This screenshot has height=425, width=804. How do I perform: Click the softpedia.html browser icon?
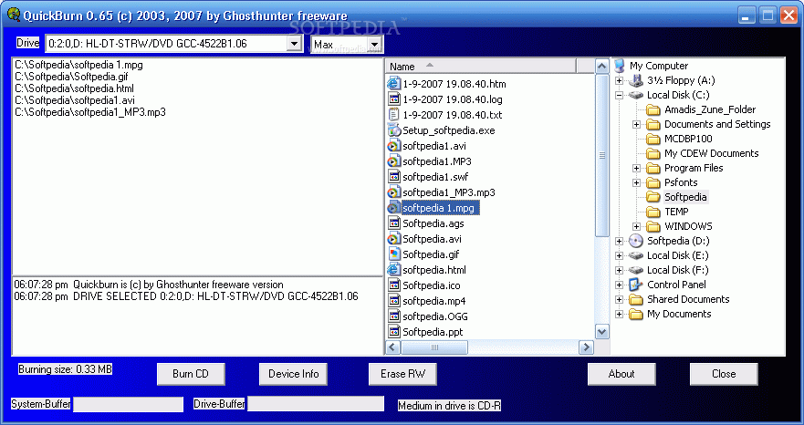pos(394,270)
